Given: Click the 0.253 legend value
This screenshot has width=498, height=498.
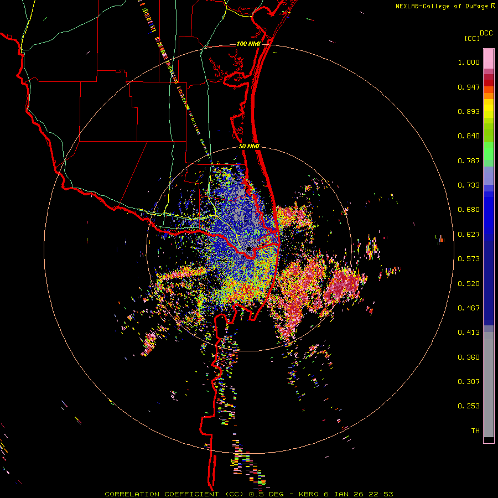Looking at the screenshot, I should (x=469, y=406).
